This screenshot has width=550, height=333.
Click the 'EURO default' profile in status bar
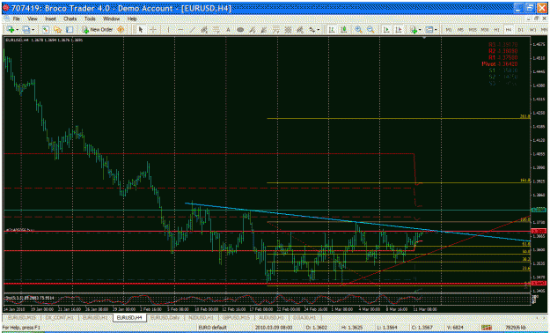213,328
